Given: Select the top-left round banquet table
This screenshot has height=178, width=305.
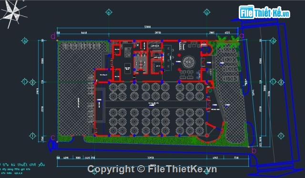Looking at the screenshot, I should coord(113,87).
